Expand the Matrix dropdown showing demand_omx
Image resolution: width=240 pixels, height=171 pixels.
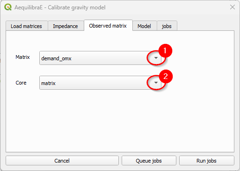[x=101, y=58]
